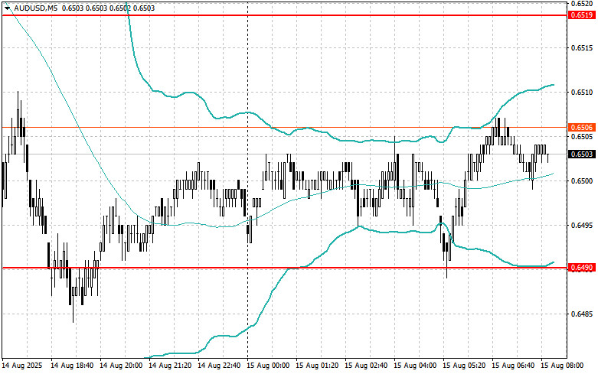Viewport: 598px width, 374px height.
Task: Click the 14 Aug 18:40 time label
Action: tap(72, 366)
